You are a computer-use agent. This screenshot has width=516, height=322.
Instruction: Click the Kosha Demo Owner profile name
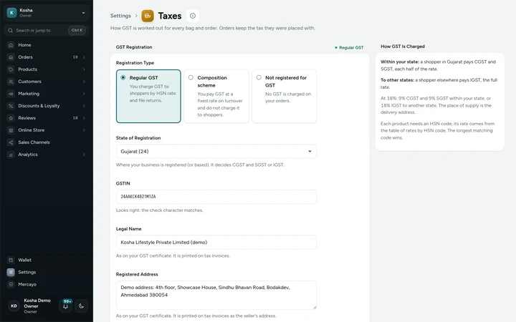point(37,303)
